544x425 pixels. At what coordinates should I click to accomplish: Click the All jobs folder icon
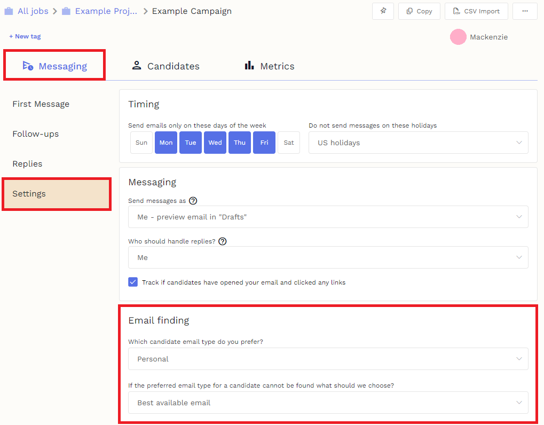click(x=8, y=11)
